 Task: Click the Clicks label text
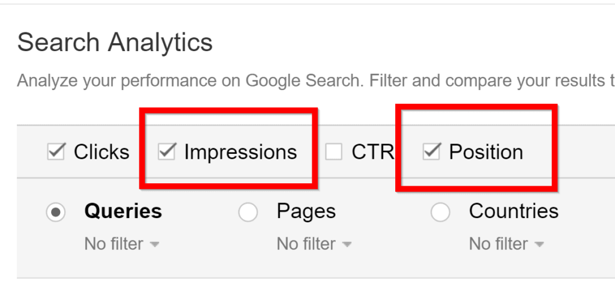101,152
